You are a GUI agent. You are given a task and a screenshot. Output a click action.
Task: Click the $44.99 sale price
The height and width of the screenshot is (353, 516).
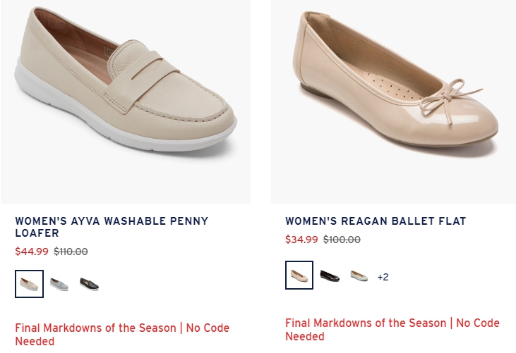(x=32, y=252)
